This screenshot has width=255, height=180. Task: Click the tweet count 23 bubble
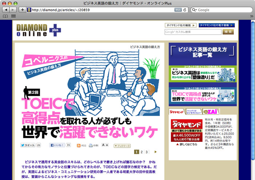tap(39, 145)
